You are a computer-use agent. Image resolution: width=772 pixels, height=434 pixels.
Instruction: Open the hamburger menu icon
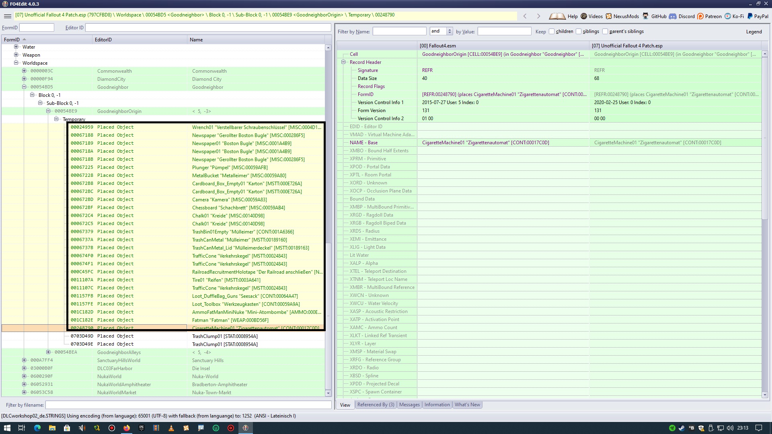tap(7, 16)
